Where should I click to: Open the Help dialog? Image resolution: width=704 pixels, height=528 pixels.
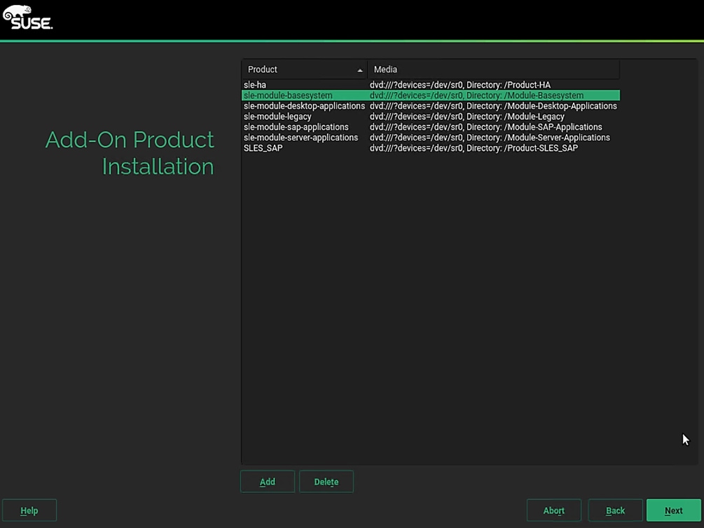click(29, 510)
